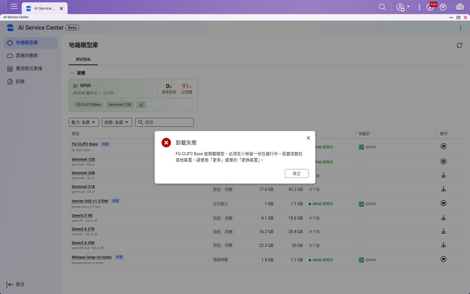Download the Gemma4 26B model
The image size is (470, 294).
(x=444, y=175)
